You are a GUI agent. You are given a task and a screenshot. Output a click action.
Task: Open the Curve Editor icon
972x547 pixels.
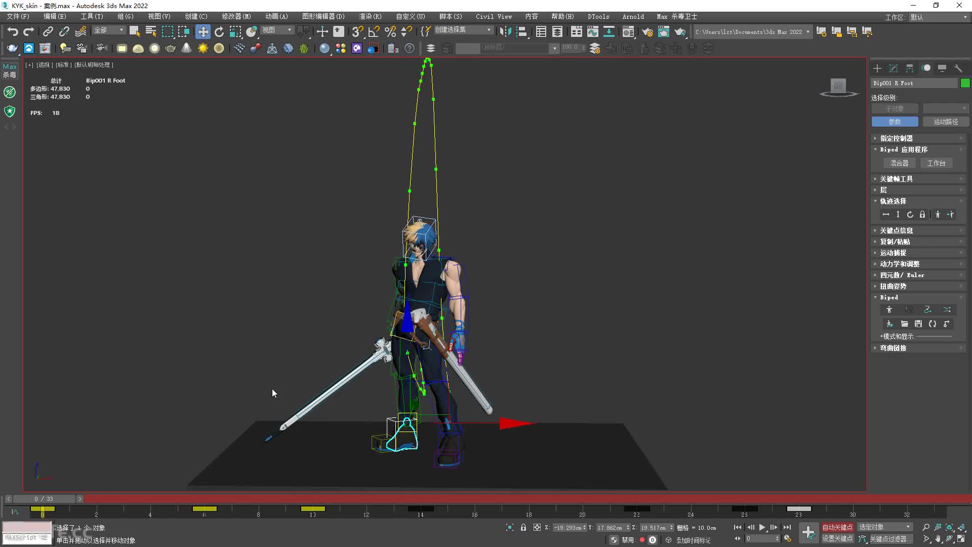pos(592,31)
